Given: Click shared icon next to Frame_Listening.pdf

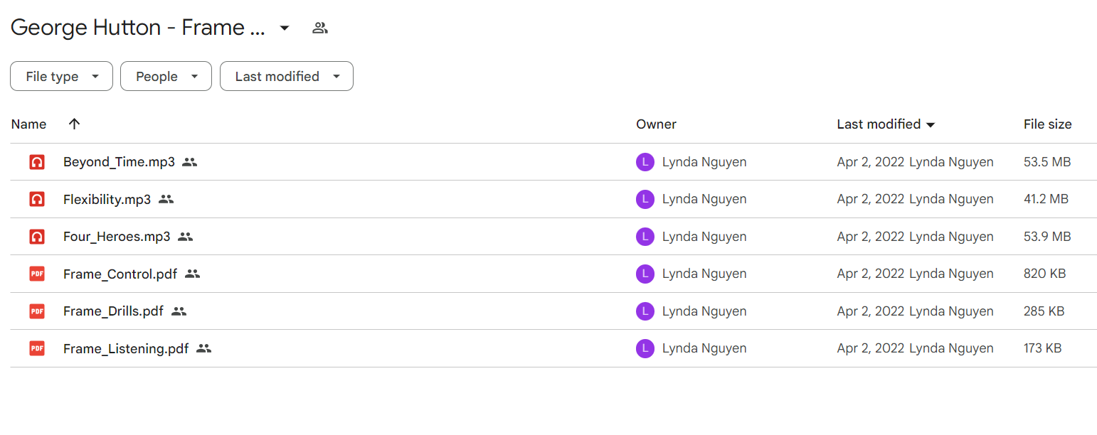Looking at the screenshot, I should coord(204,348).
